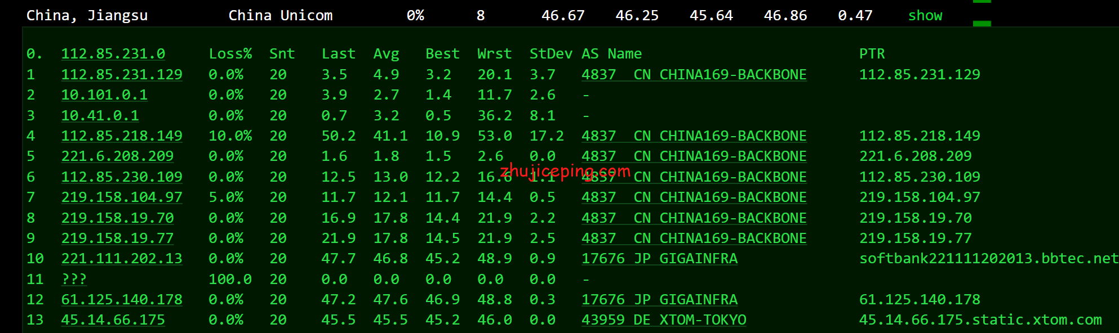Click the StDev column header

pos(551,54)
